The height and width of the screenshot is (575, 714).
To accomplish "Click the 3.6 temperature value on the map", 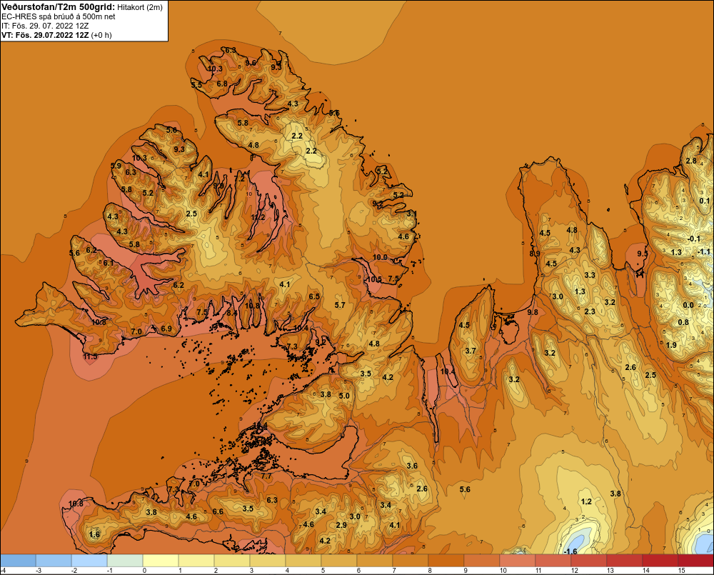I will tap(412, 465).
